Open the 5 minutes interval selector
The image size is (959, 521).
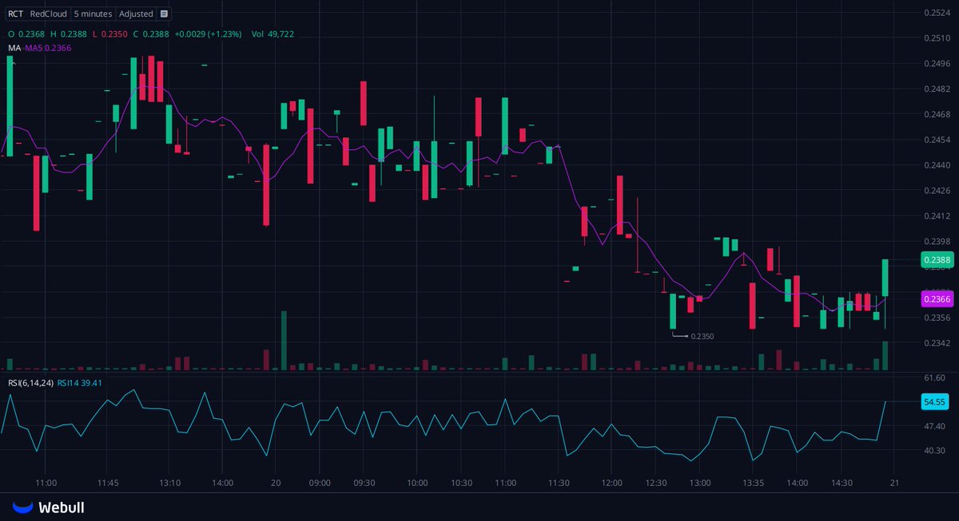[93, 14]
